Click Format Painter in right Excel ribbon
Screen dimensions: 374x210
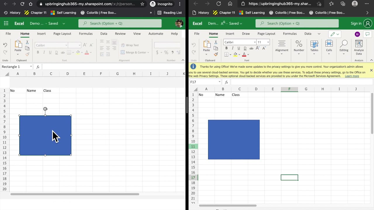pyautogui.click(x=216, y=54)
